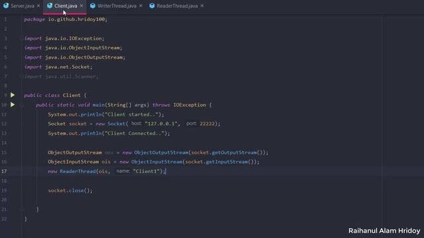The height and width of the screenshot is (238, 424).
Task: Click the name parameter hint on line 17
Action: (123, 171)
